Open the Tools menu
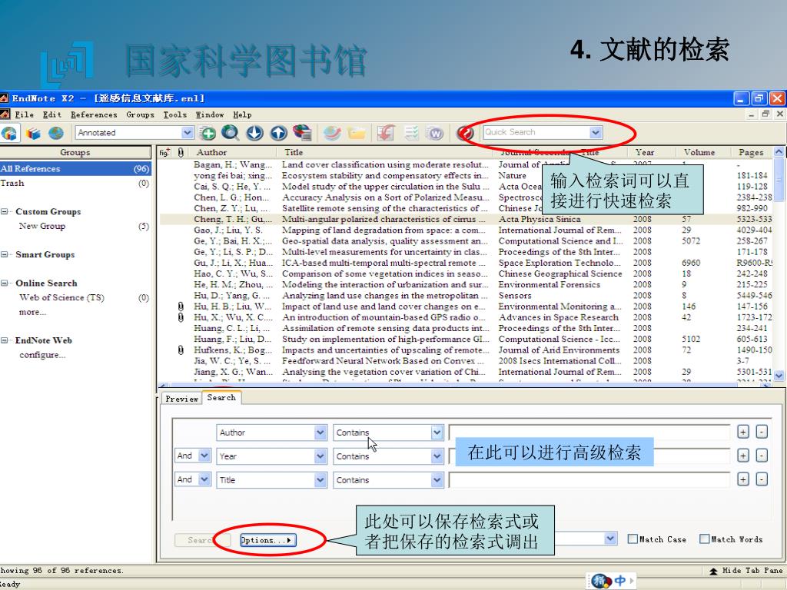Screen dimensions: 787x590 (174, 114)
